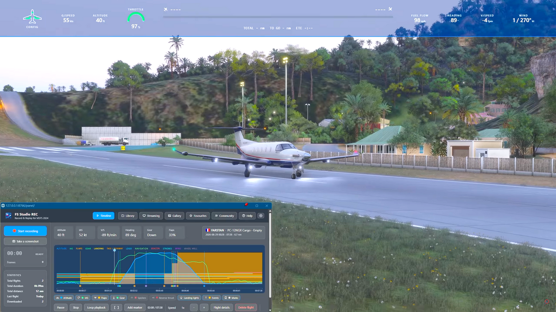Pause the replay playback
Viewport: 556px width, 312px height.
click(61, 307)
